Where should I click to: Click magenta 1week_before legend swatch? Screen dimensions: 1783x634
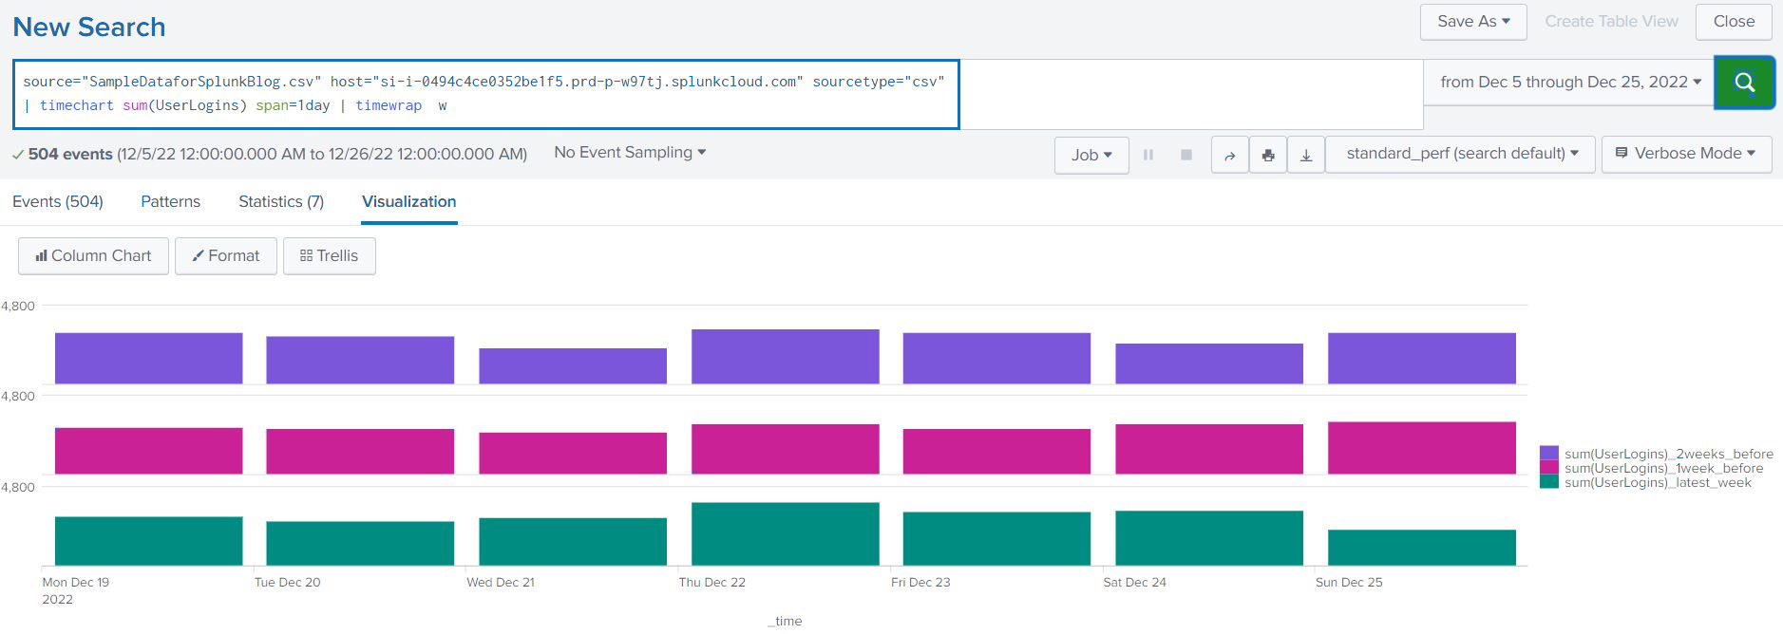tap(1549, 468)
